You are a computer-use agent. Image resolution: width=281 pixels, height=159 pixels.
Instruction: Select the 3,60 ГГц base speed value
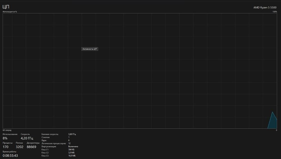click(x=72, y=134)
